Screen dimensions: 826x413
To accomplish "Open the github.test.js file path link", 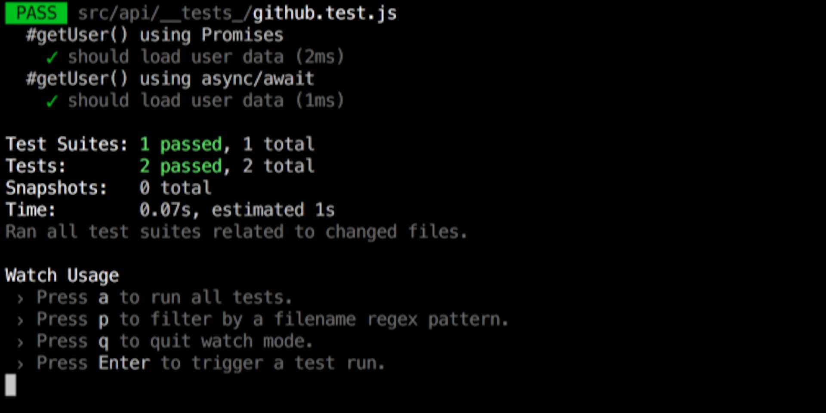I will coord(237,13).
